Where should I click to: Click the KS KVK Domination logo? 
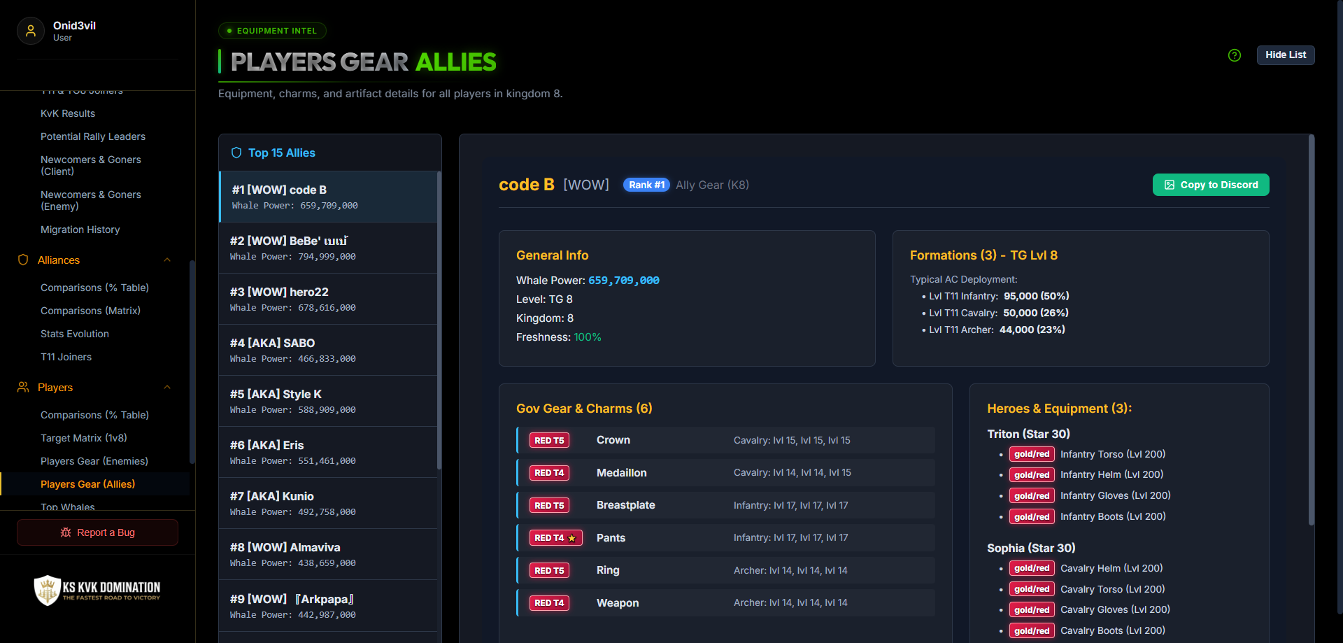[x=97, y=590]
